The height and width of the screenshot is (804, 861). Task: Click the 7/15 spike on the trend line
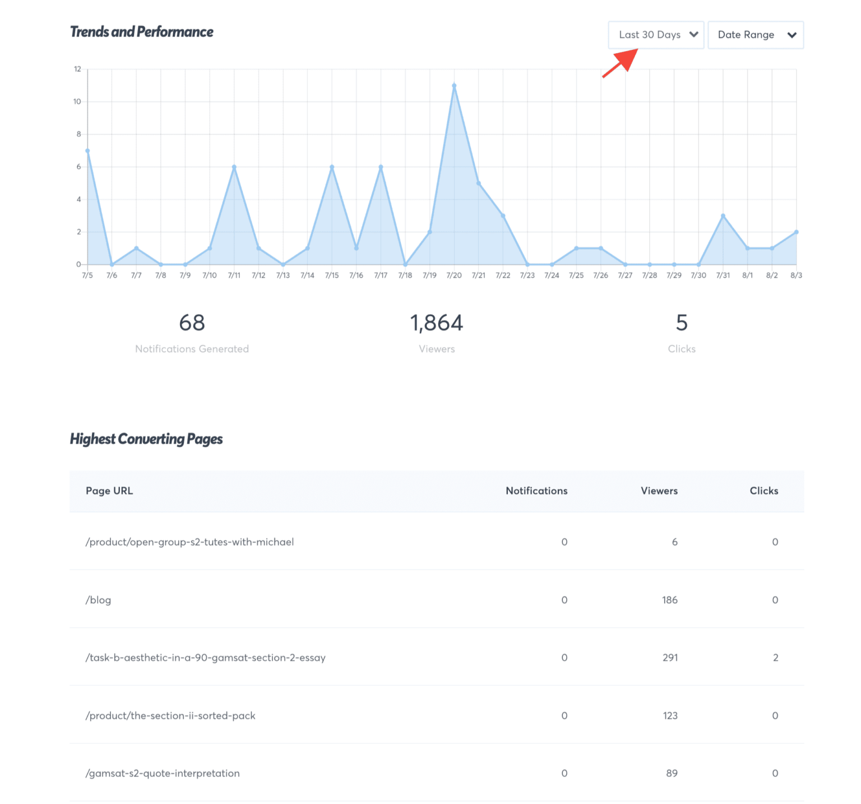pyautogui.click(x=332, y=166)
